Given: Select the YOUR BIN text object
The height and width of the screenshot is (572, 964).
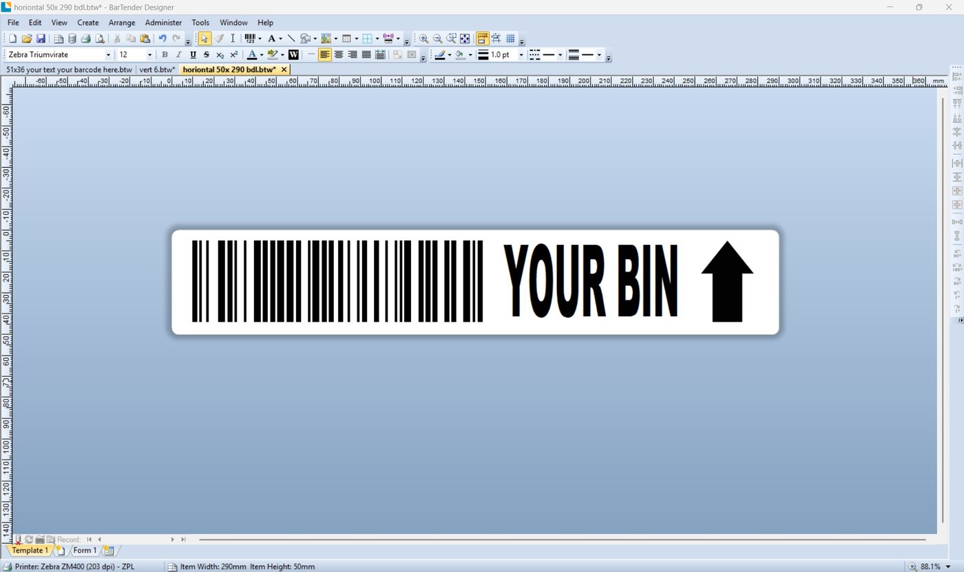Looking at the screenshot, I should pos(591,281).
